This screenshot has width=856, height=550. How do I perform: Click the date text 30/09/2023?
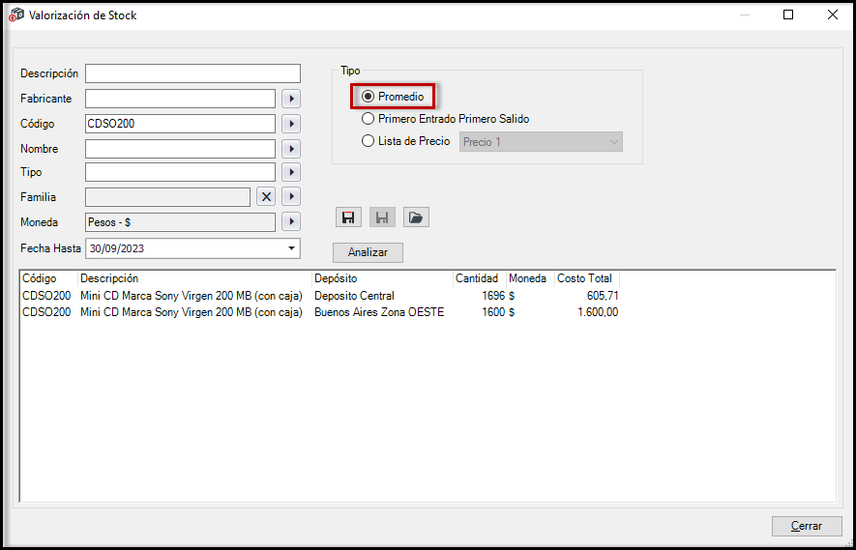point(117,248)
